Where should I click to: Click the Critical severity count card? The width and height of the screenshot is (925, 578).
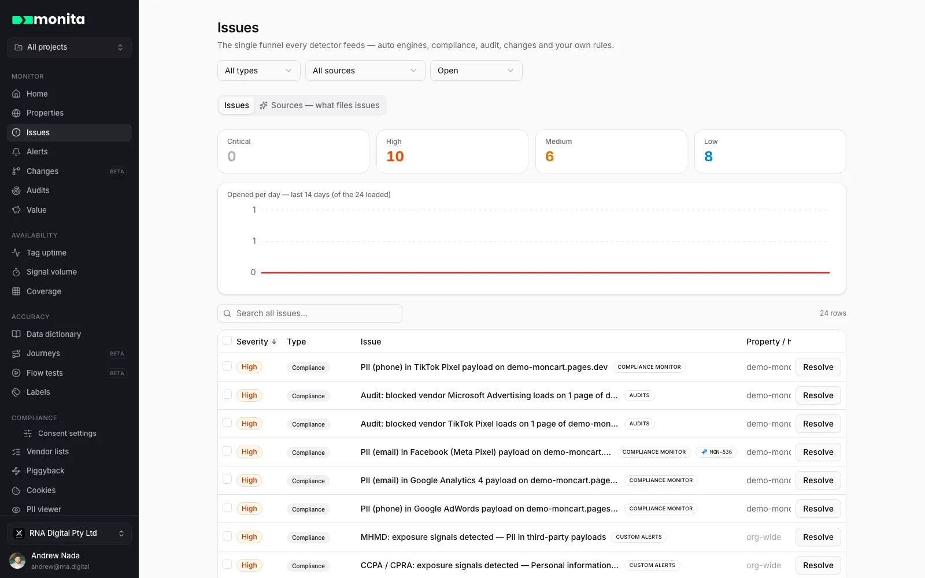(x=293, y=151)
